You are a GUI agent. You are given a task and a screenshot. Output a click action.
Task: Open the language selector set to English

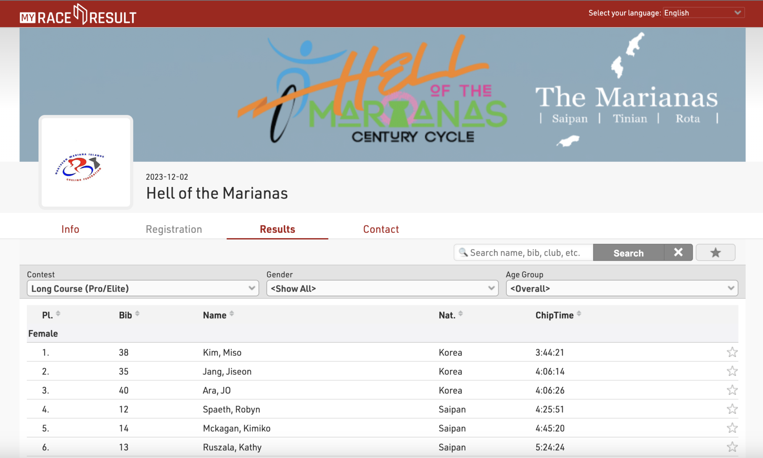tap(703, 13)
